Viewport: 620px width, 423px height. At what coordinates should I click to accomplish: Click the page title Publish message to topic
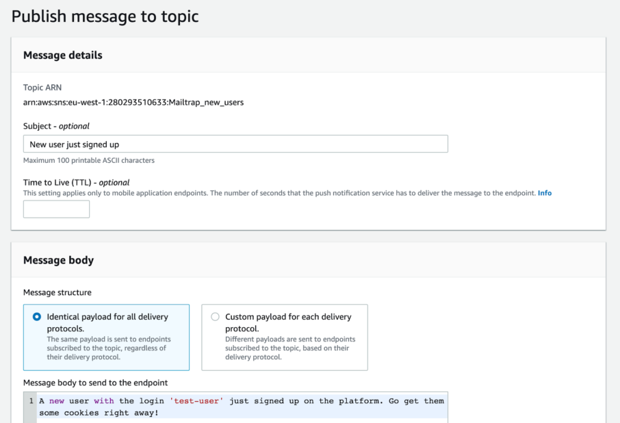pos(105,16)
